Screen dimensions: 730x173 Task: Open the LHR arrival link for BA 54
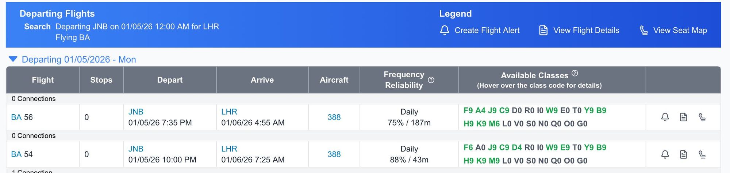click(229, 149)
